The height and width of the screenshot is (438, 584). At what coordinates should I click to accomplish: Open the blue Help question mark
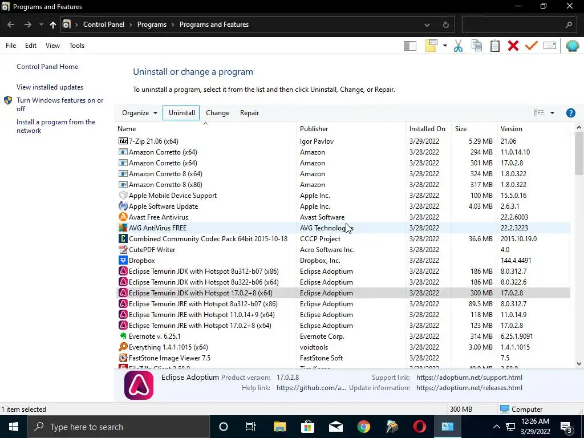point(570,113)
